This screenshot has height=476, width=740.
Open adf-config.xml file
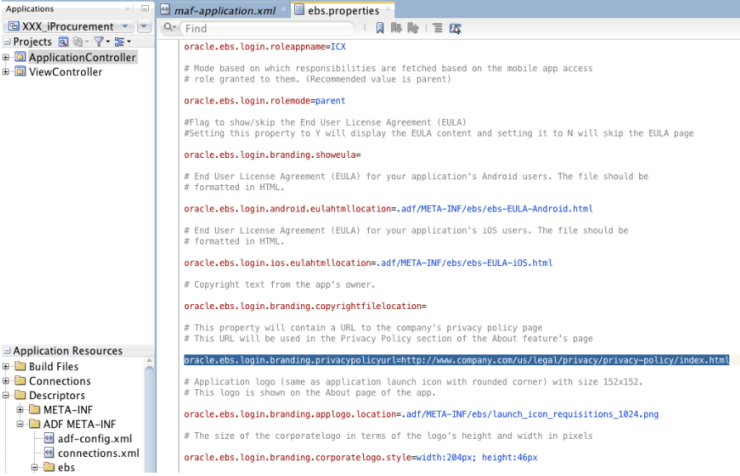(94, 439)
